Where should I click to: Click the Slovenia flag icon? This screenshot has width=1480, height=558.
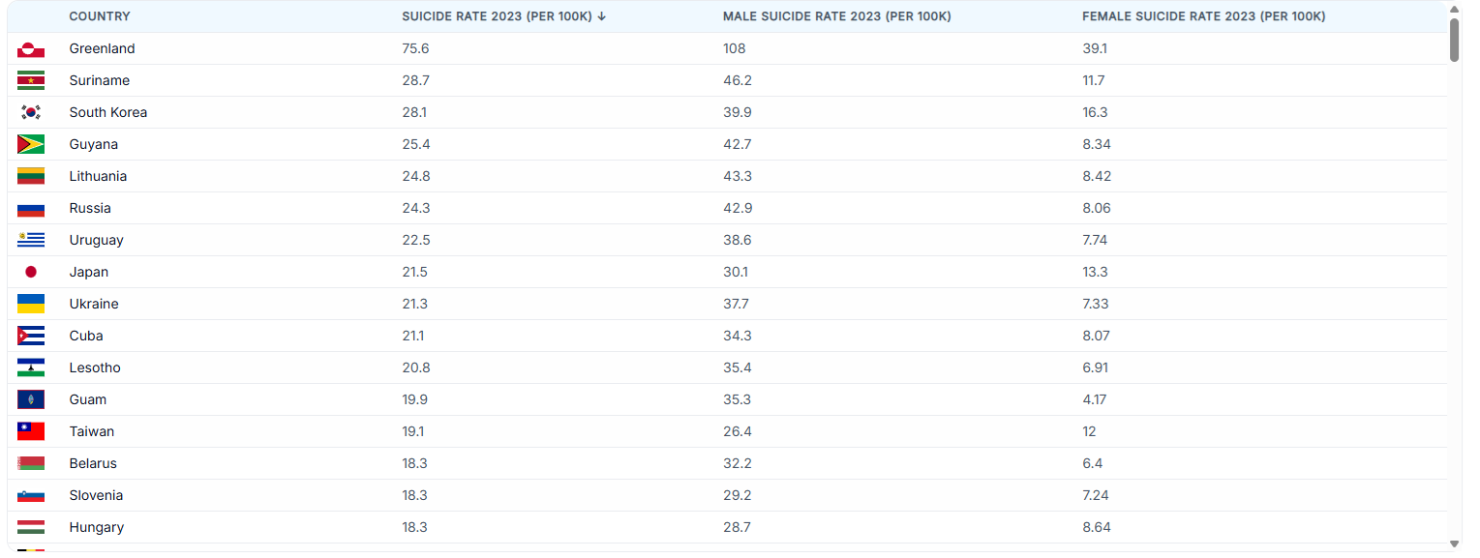31,496
